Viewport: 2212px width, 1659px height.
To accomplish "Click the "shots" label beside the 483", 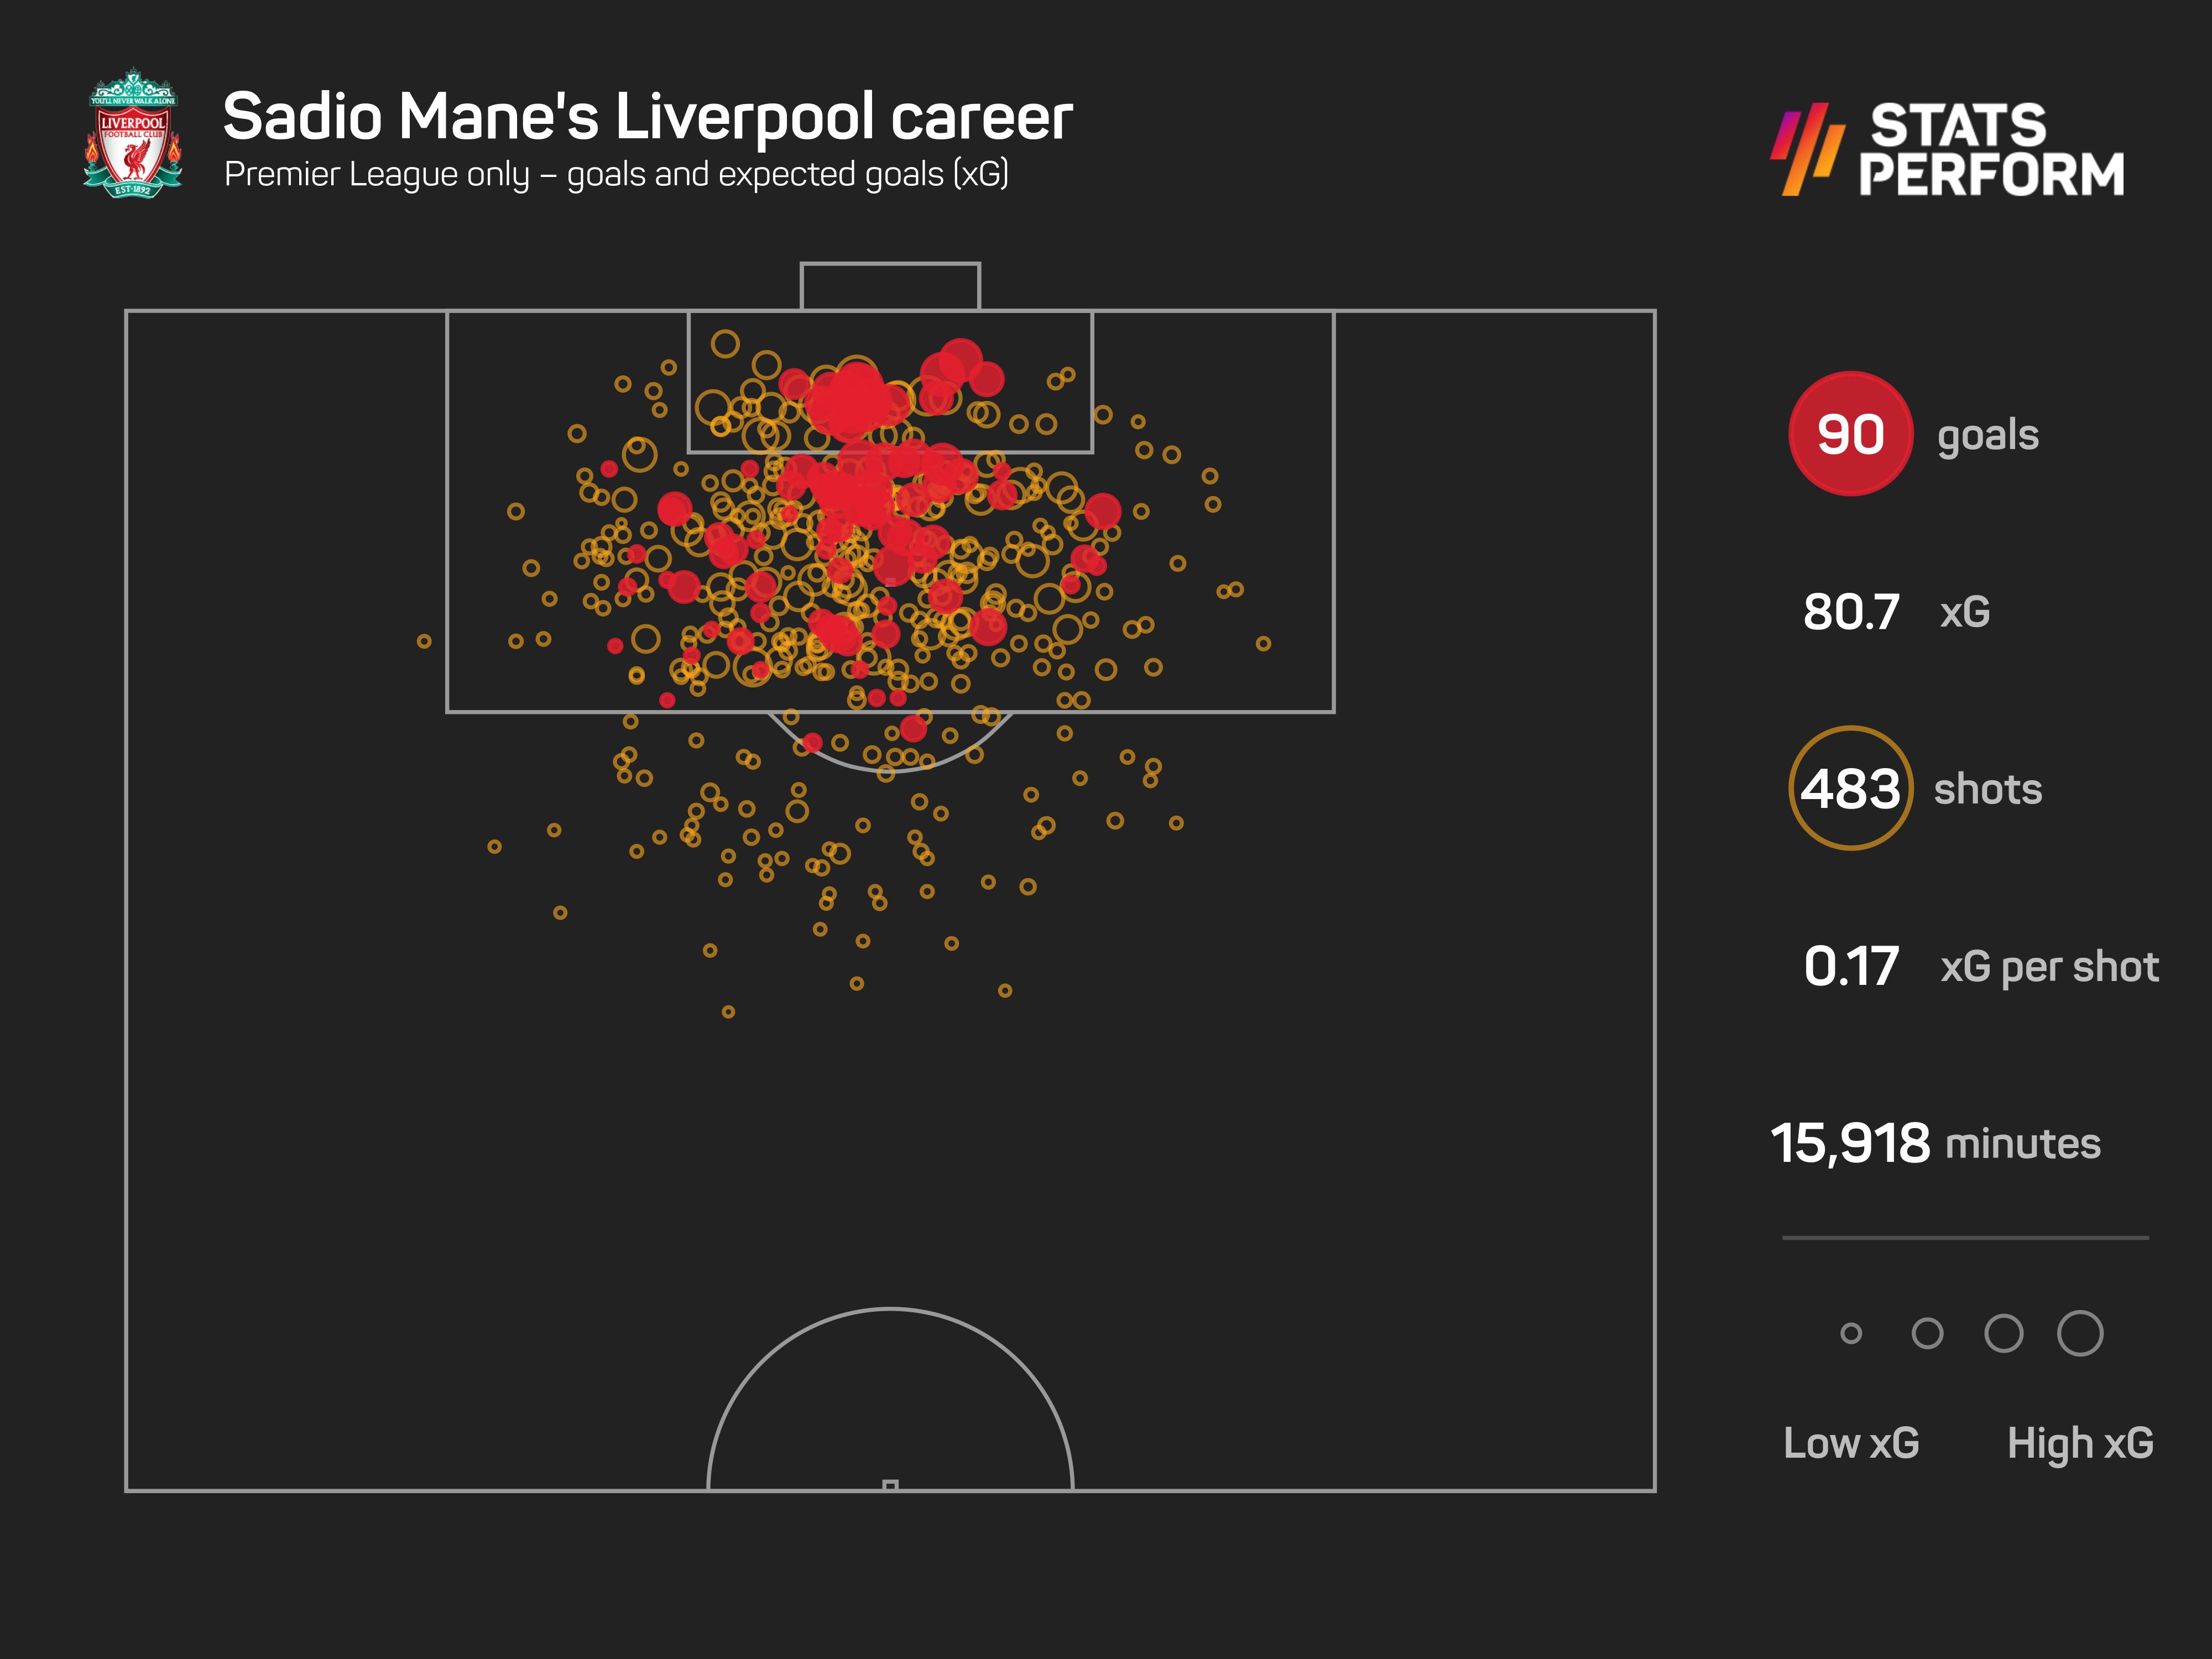I will click(1988, 789).
